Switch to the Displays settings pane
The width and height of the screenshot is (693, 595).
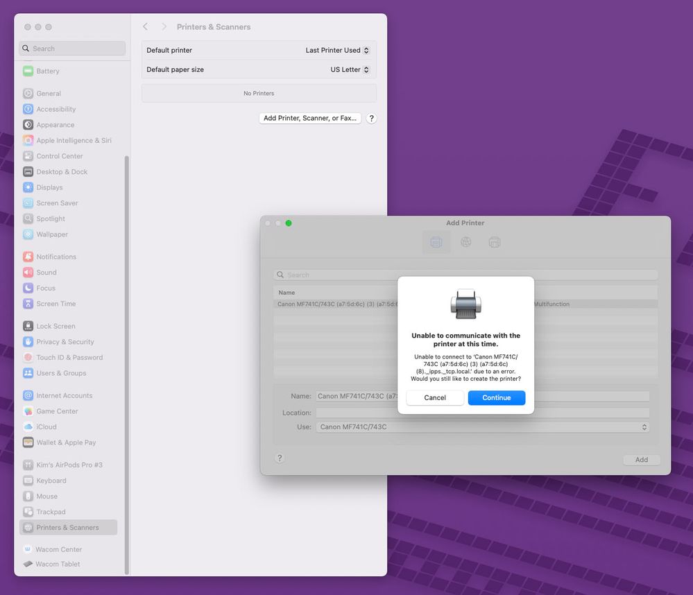tap(49, 187)
